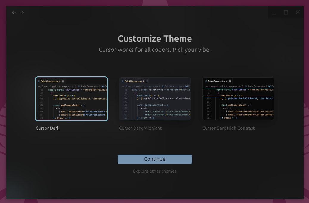Image resolution: width=309 pixels, height=203 pixels.
Task: Select the Cursor Dark theme preview
Action: click(71, 99)
